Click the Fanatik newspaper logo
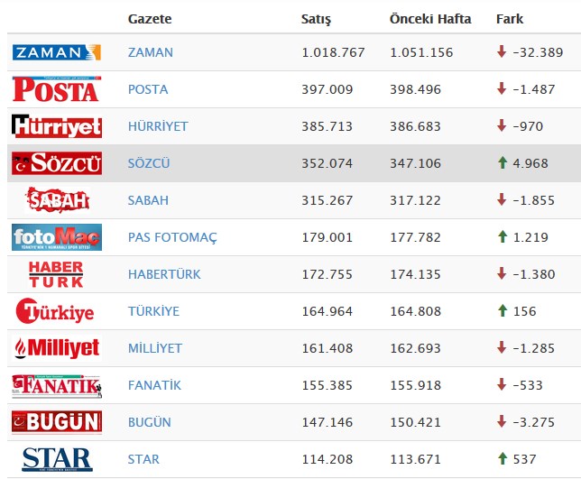Viewport: 581px width, 479px height. pos(56,385)
